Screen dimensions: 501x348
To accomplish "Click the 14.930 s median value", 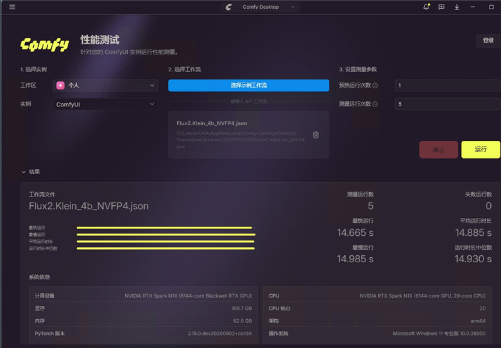I will pyautogui.click(x=473, y=259).
